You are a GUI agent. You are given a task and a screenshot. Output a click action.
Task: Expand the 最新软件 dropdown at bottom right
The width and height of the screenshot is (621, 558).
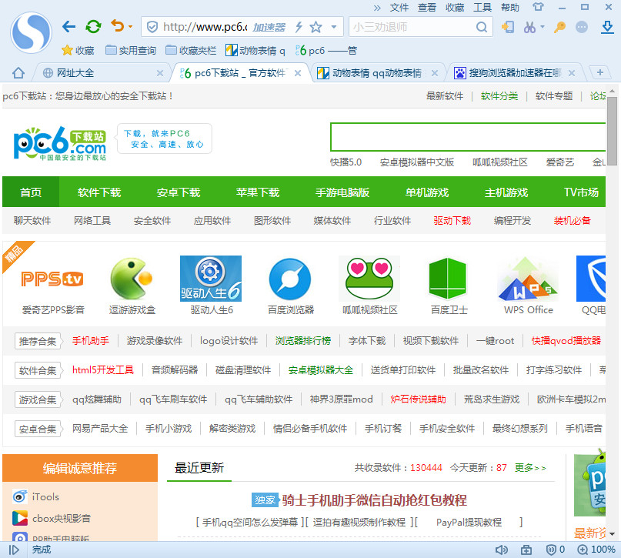612,534
